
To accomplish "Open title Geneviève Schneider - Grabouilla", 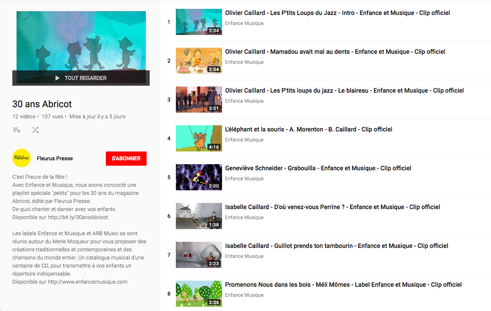I will 318,168.
